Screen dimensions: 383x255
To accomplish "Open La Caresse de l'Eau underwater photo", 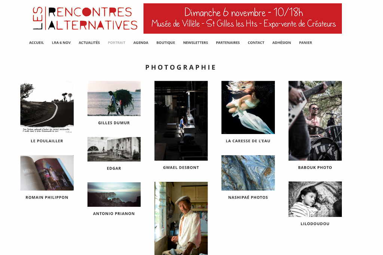I will (248, 107).
